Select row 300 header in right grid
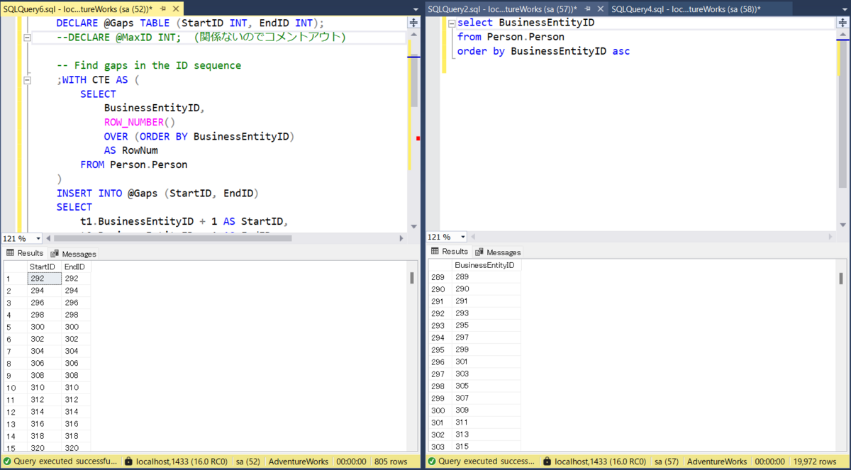The width and height of the screenshot is (851, 470). (440, 410)
